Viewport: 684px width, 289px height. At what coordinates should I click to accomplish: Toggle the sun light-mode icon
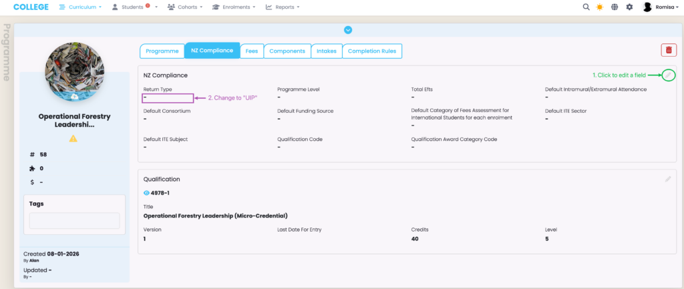600,7
